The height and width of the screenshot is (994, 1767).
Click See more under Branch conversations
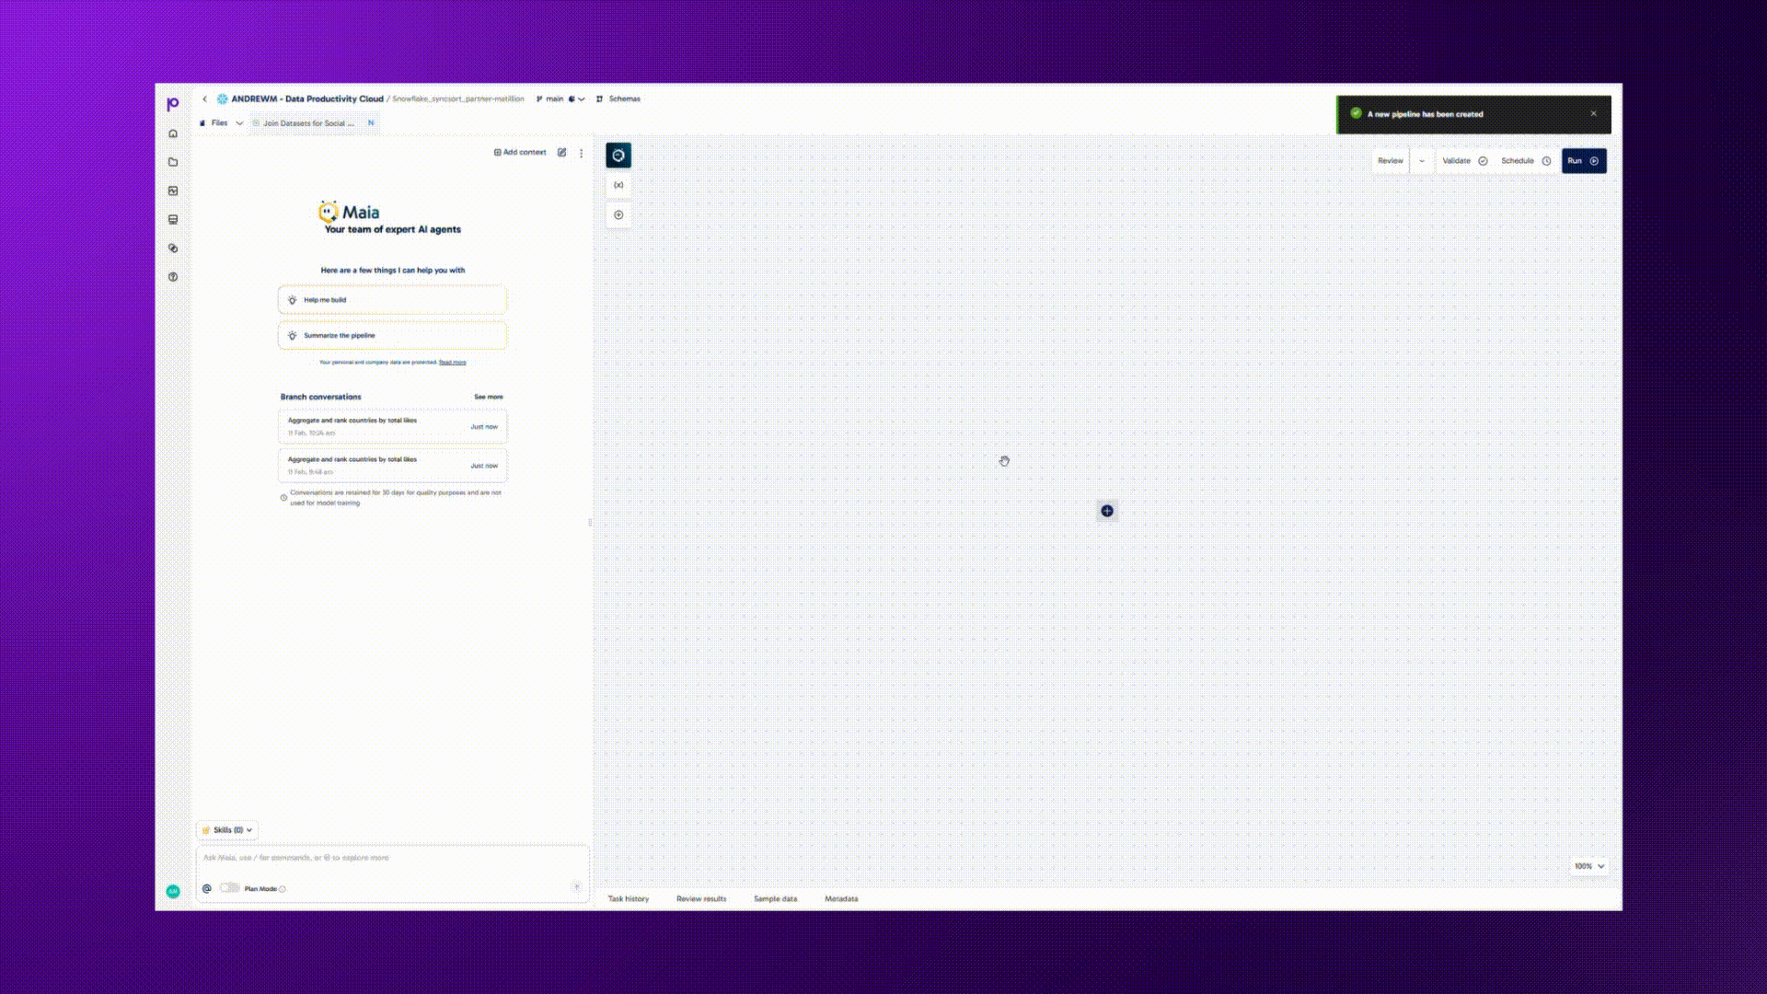click(489, 397)
